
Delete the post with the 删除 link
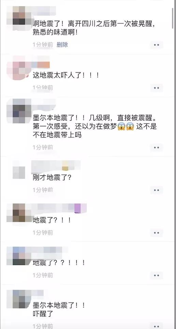click(x=62, y=45)
